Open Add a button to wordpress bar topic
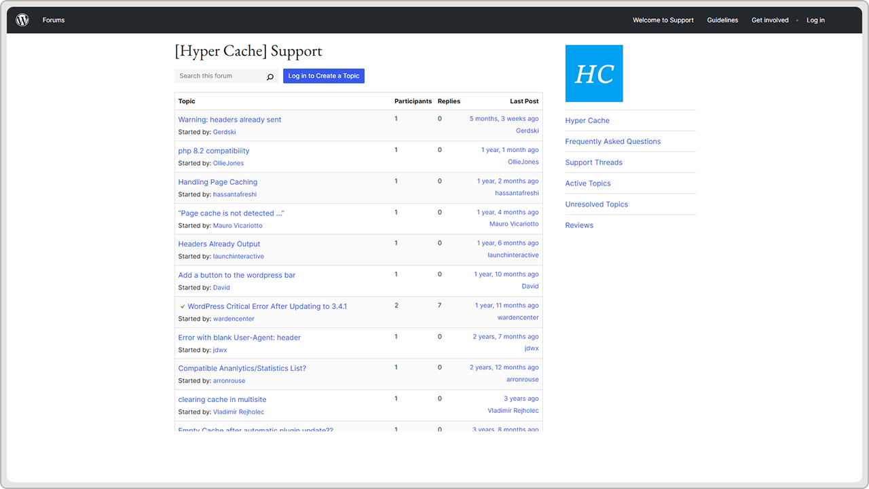869x489 pixels. click(x=237, y=275)
